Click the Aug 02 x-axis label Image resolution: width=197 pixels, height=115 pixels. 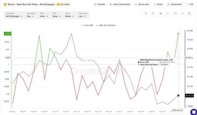coord(13,111)
